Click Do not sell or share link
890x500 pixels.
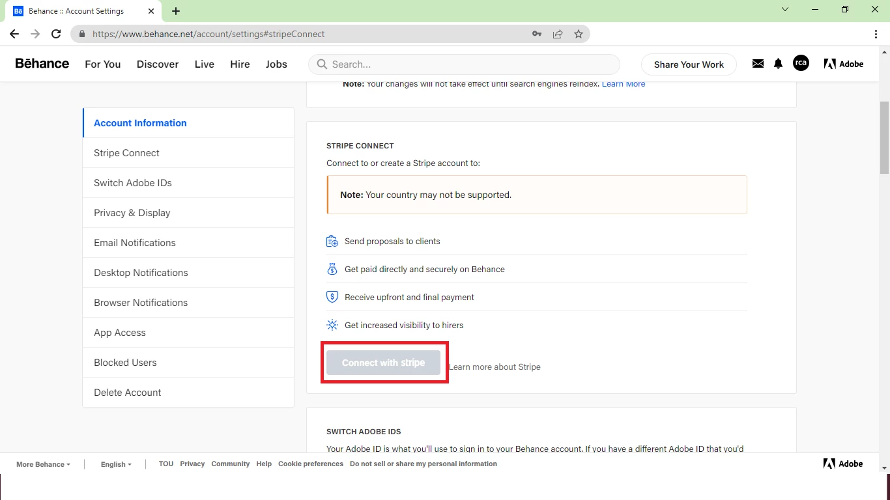pyautogui.click(x=423, y=464)
